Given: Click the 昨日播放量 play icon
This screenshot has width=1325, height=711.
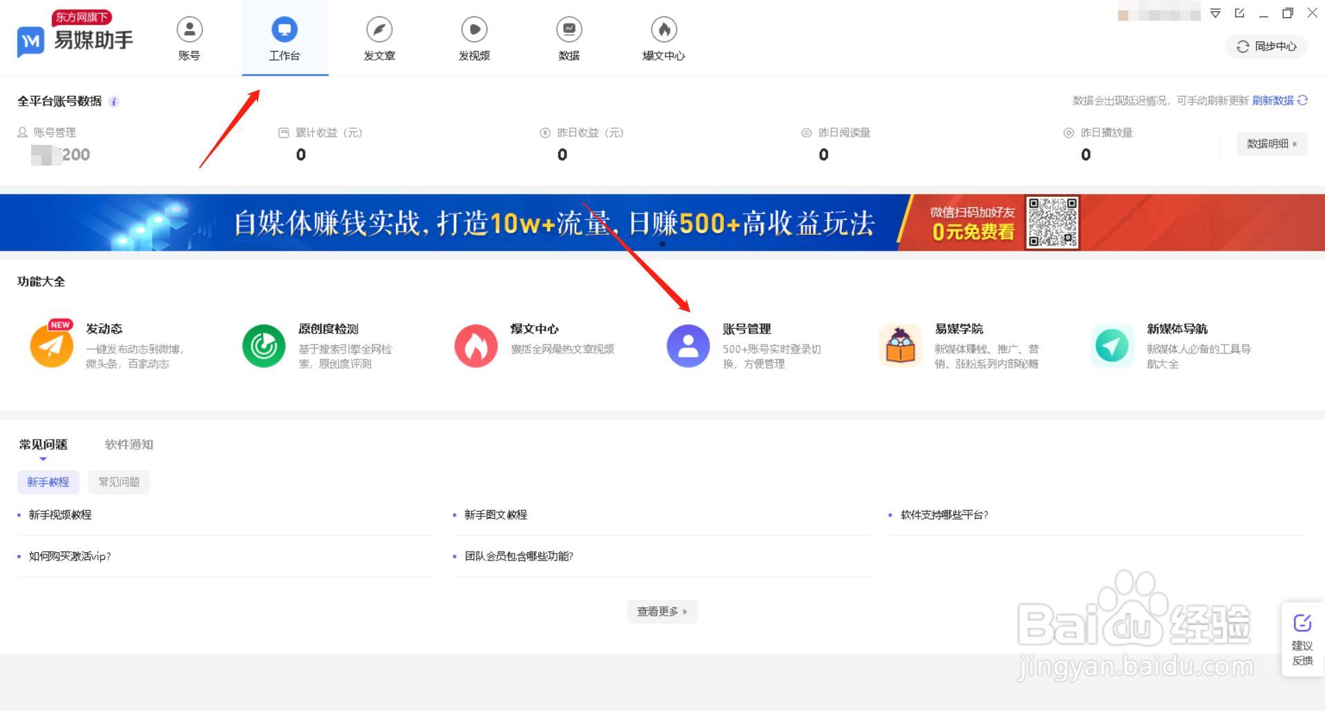Looking at the screenshot, I should tap(1068, 133).
